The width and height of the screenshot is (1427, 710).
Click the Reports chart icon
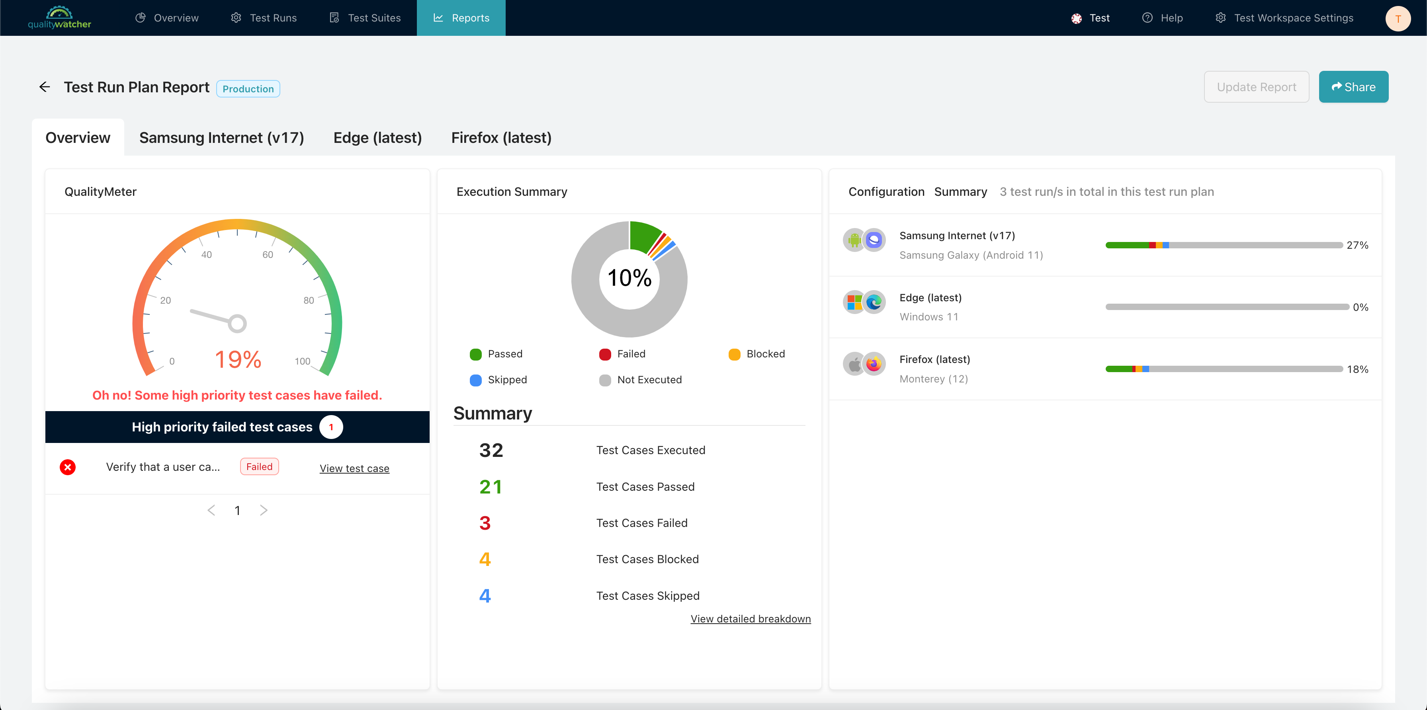point(438,18)
